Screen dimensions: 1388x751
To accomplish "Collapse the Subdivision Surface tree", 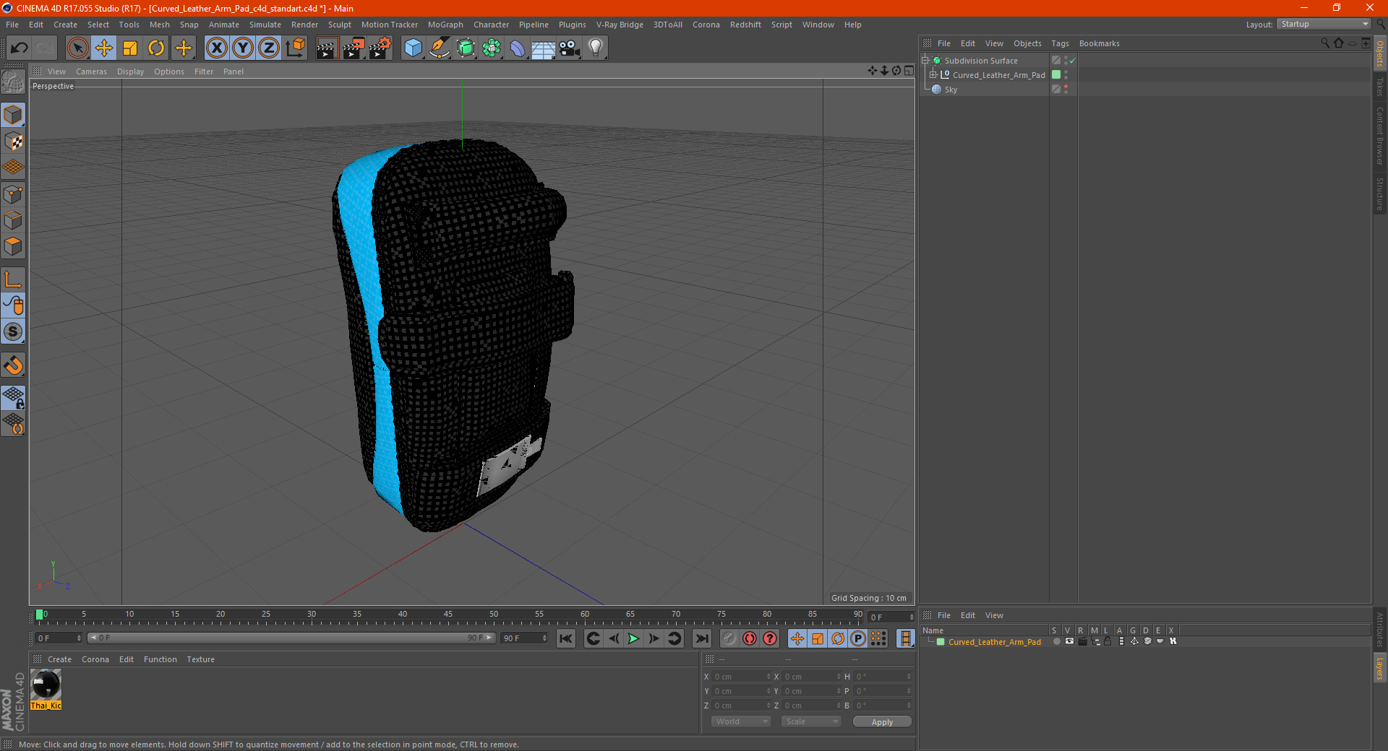I will (x=925, y=61).
